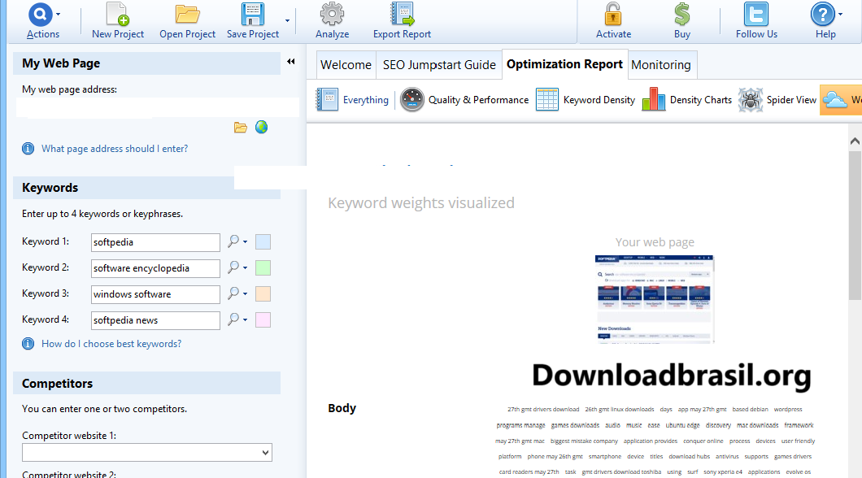Switch to the Monitoring tab

(661, 65)
